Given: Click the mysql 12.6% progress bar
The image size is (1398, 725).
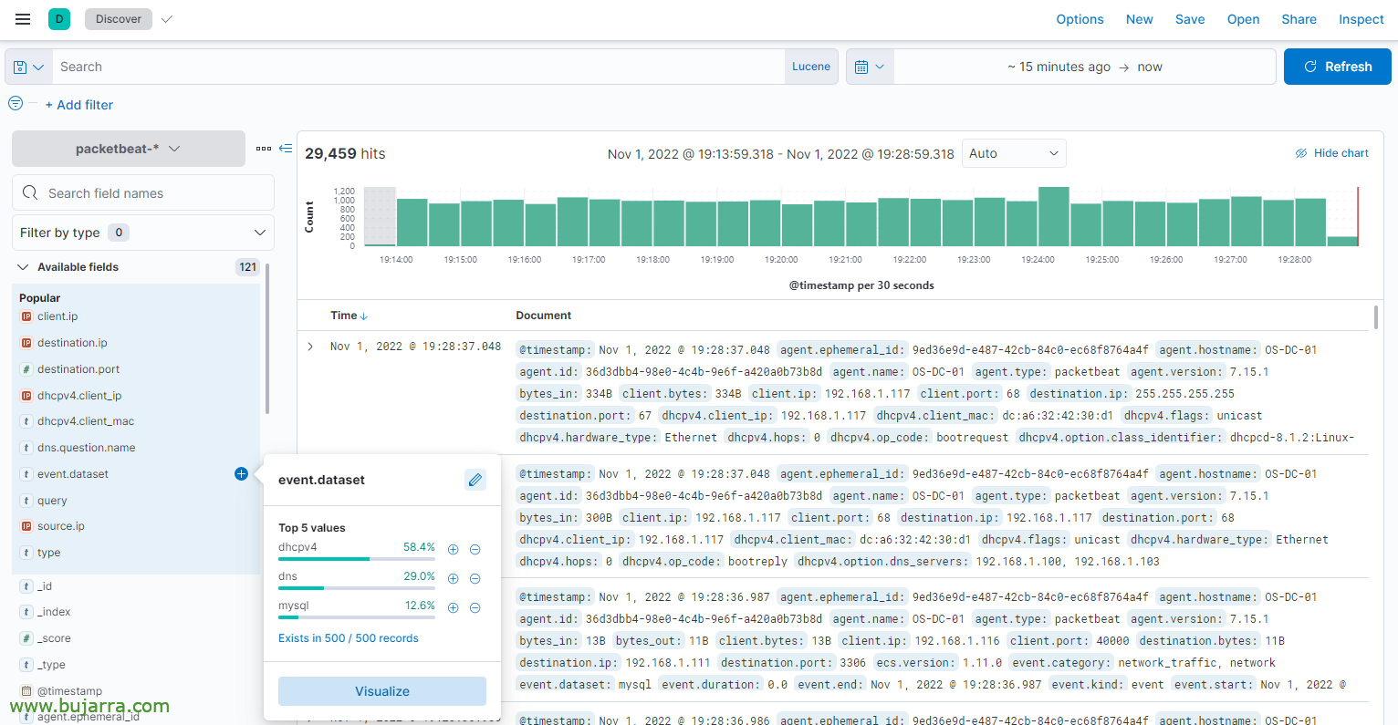Looking at the screenshot, I should pyautogui.click(x=357, y=617).
